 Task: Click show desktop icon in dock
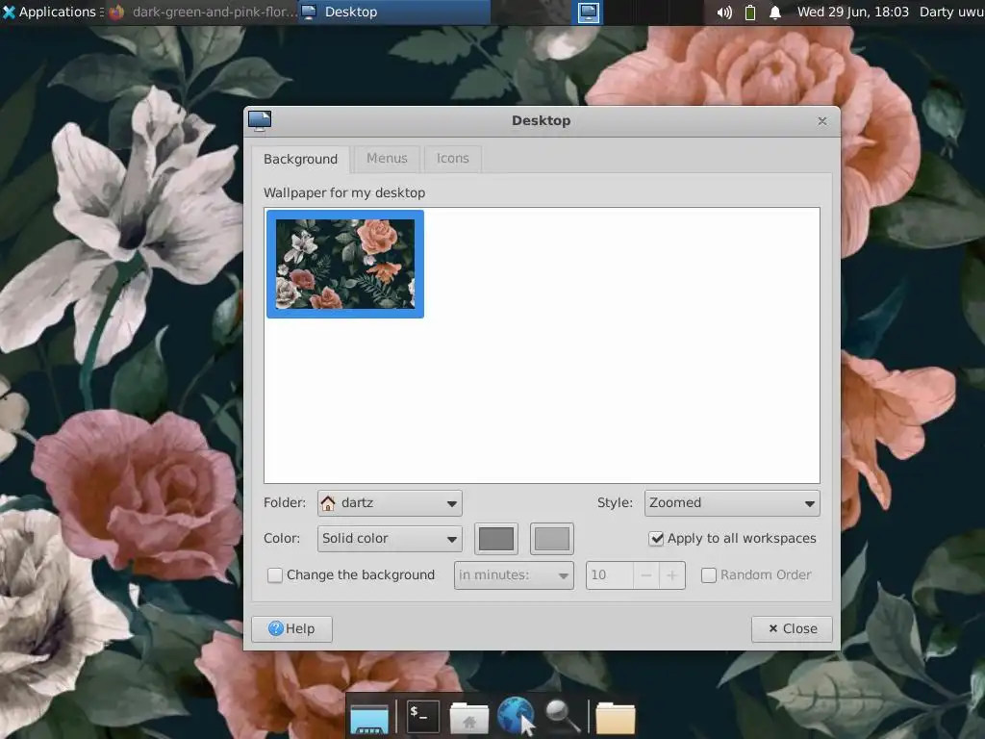(369, 718)
